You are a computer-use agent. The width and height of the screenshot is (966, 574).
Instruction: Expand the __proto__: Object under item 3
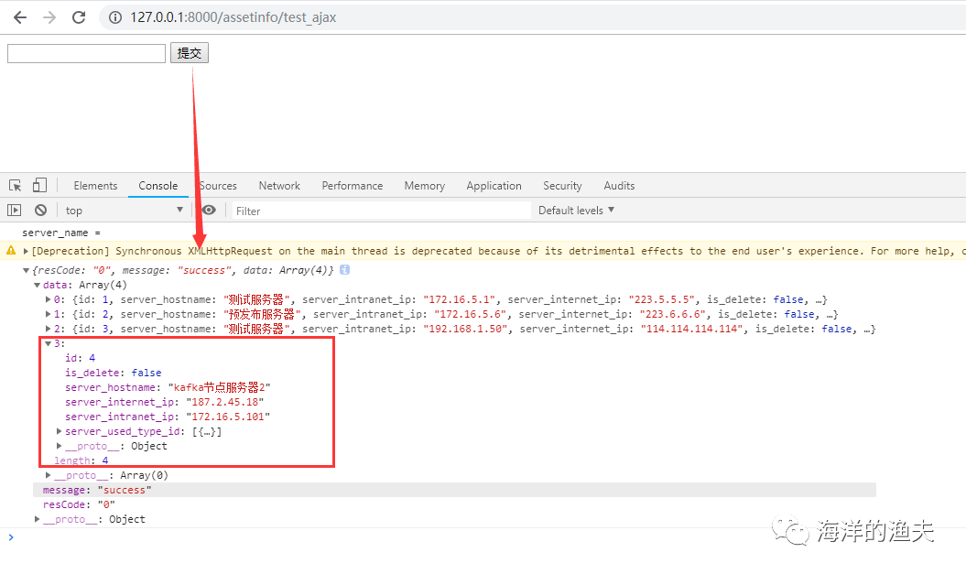click(x=60, y=446)
